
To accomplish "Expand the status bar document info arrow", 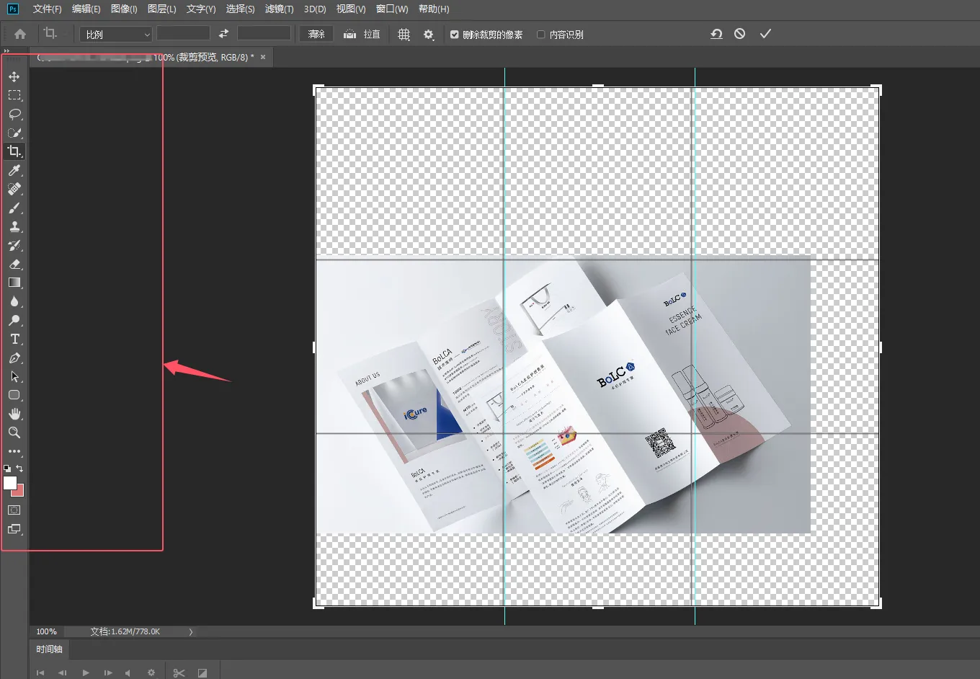I will click(x=191, y=631).
